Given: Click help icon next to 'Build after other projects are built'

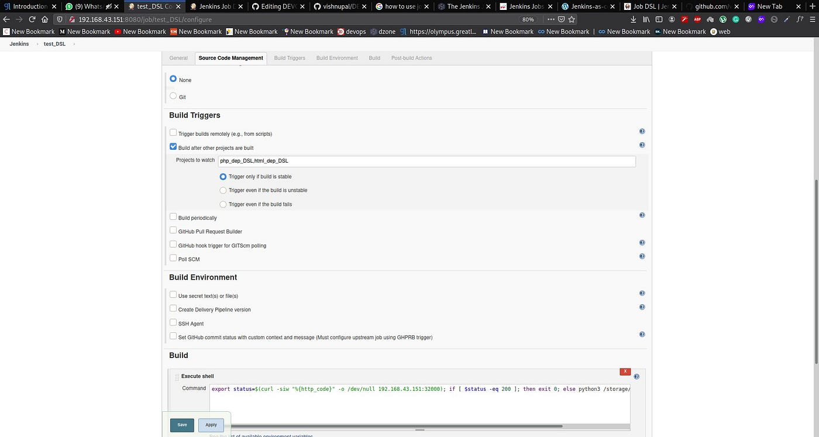Looking at the screenshot, I should (642, 144).
